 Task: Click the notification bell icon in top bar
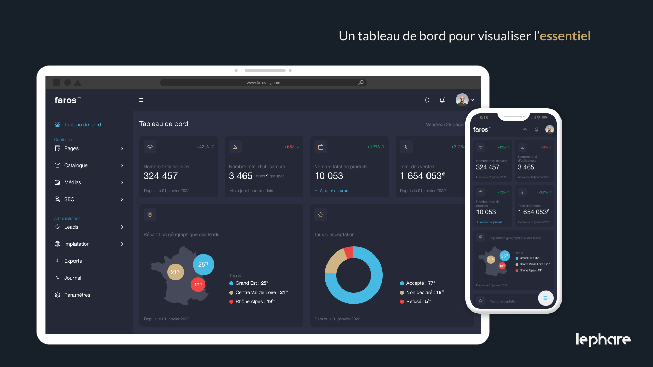coord(442,100)
